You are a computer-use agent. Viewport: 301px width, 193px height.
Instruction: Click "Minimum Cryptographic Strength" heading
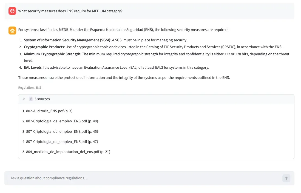pos(52,54)
